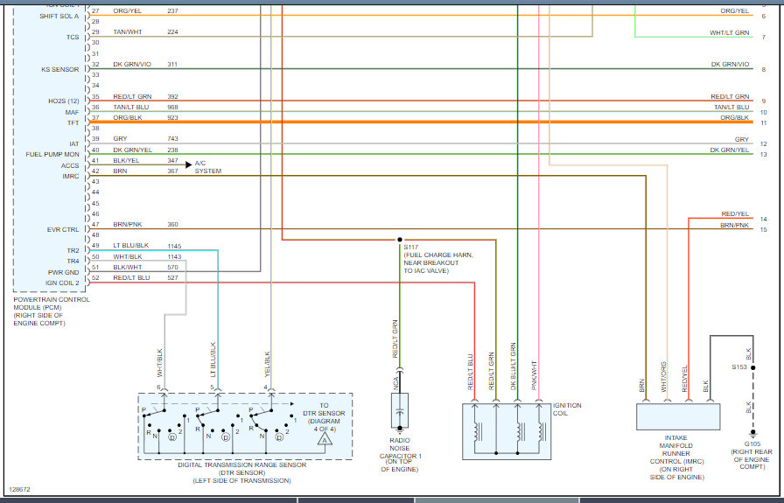Viewport: 784px width, 503px height.
Task: Click the radio noise capacitor symbol
Action: [x=399, y=410]
